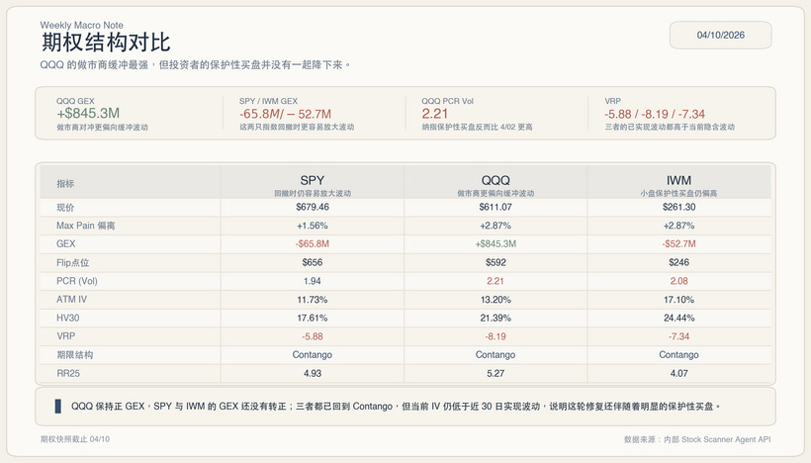Image resolution: width=811 pixels, height=463 pixels.
Task: Click SPY PCR 1.94 cell
Action: (x=313, y=281)
